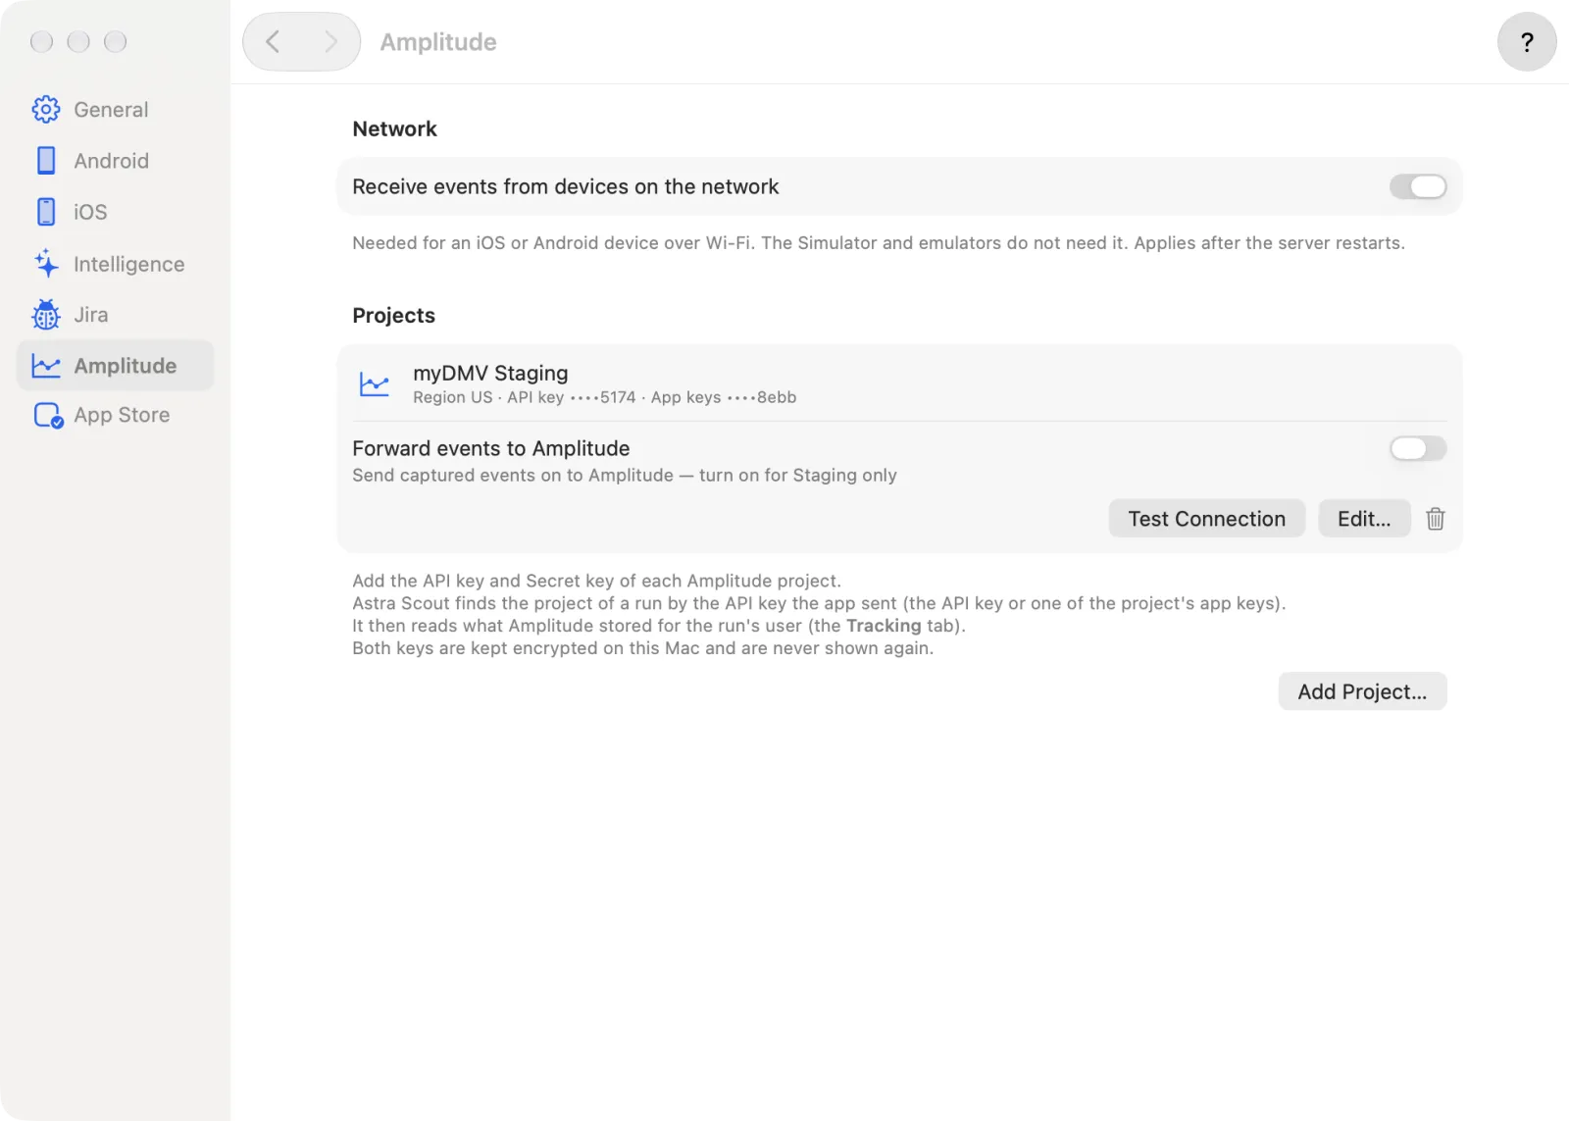
Task: Open the App Store settings tab
Action: pos(116,416)
